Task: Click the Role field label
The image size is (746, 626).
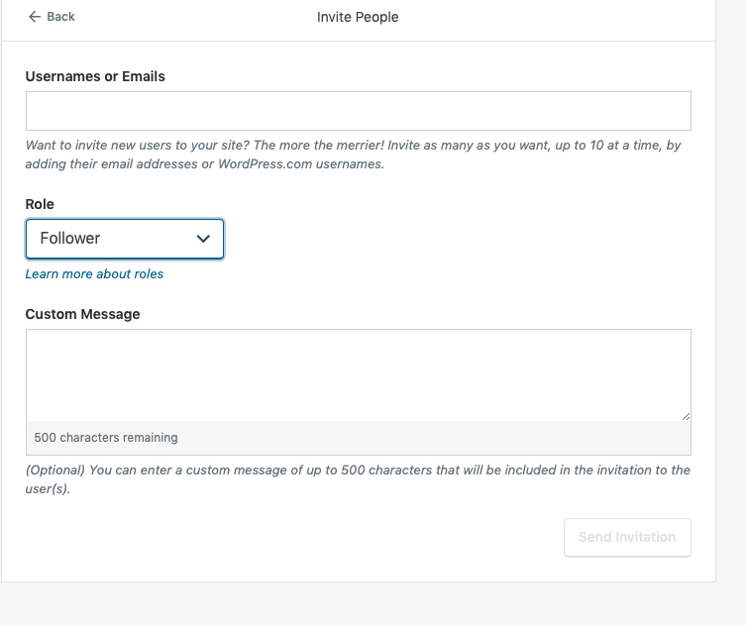Action: pyautogui.click(x=40, y=204)
